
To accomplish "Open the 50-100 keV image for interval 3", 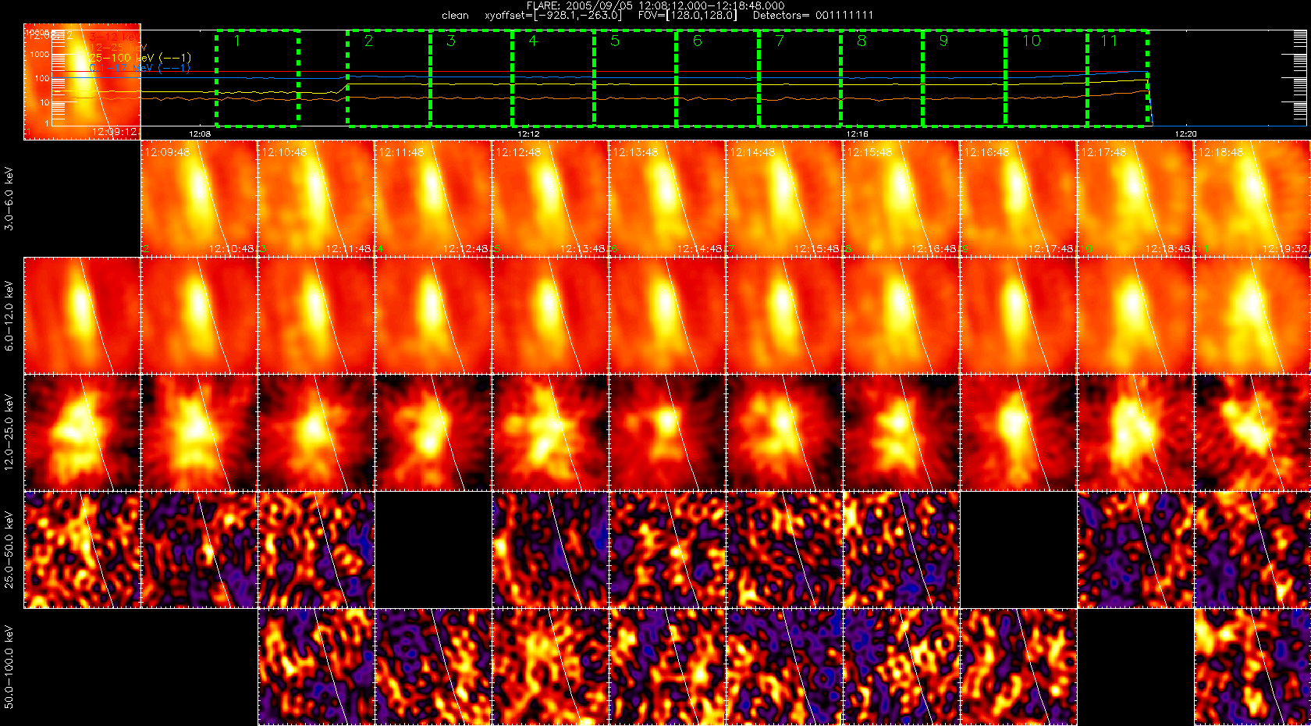I will pos(316,667).
